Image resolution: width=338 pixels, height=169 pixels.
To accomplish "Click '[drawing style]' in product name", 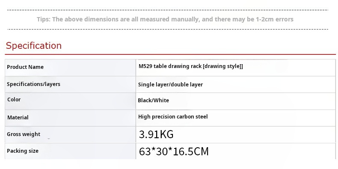I will 222,66.
